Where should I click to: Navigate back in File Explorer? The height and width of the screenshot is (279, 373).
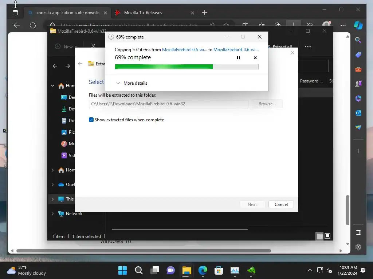55,66
